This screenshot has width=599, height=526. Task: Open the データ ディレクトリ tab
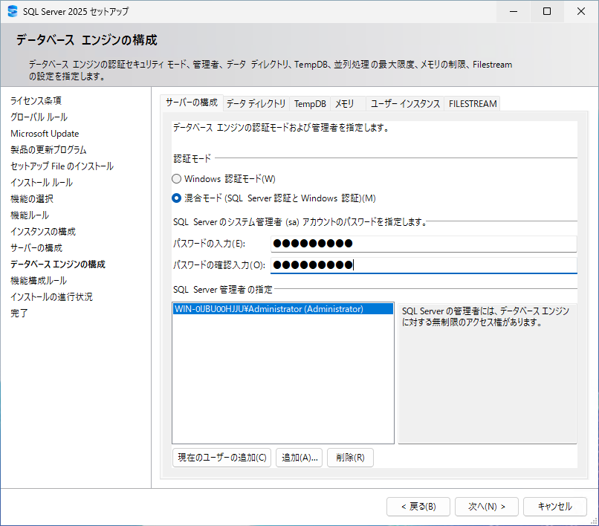coord(256,104)
